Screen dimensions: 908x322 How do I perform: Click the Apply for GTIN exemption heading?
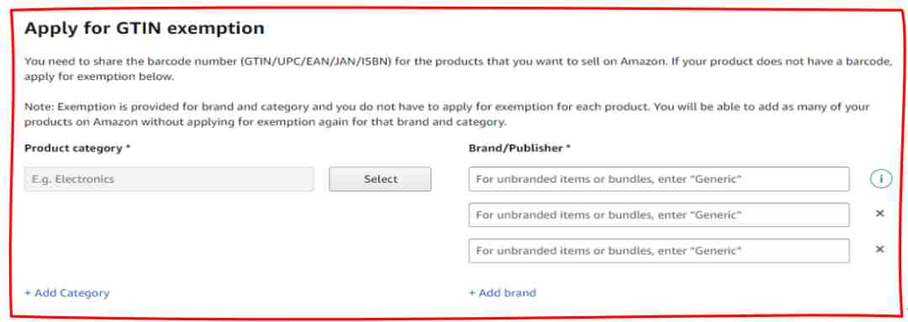point(145,29)
